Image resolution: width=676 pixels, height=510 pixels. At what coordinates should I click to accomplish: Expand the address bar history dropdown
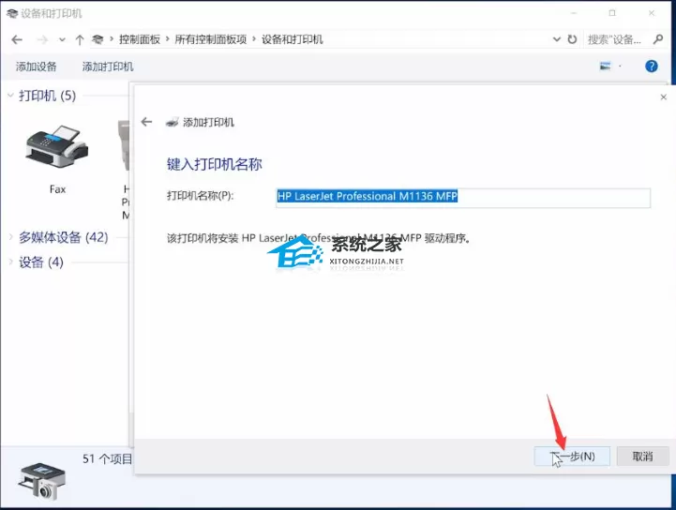[x=557, y=39]
